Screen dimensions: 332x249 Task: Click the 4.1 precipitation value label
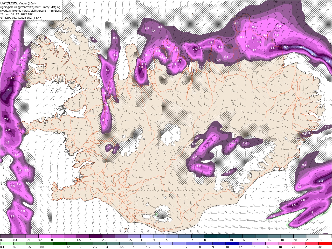(x=328, y=61)
